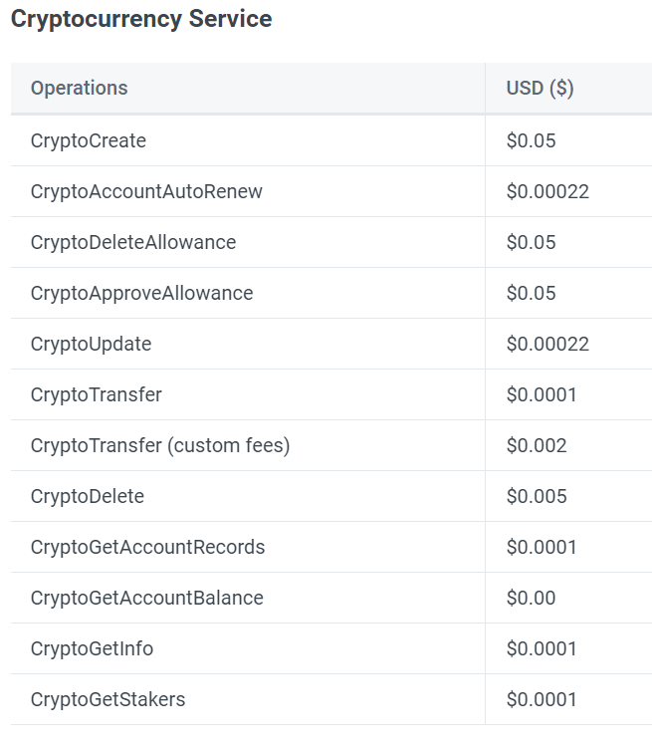
Task: Click the $0.002 custom fees price
Action: [x=537, y=445]
